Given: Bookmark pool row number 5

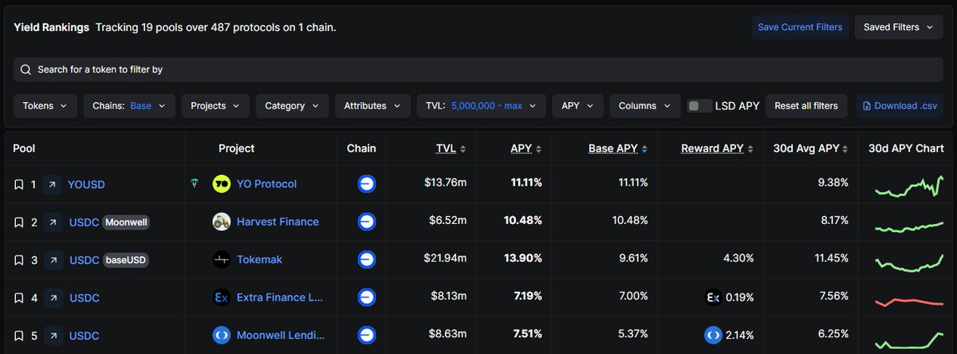Looking at the screenshot, I should coord(19,336).
